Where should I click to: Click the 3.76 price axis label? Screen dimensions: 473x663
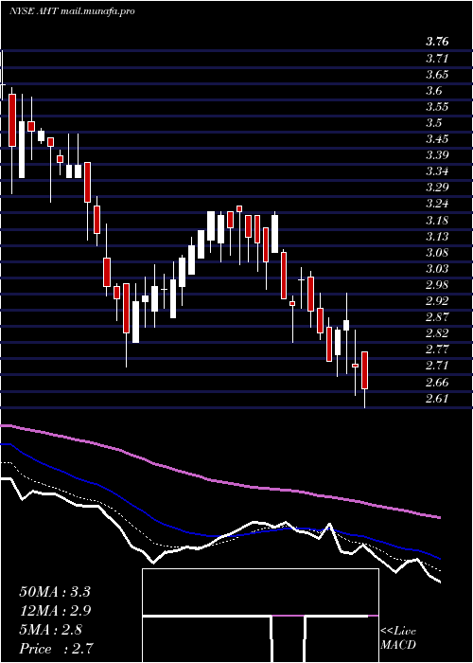[437, 42]
